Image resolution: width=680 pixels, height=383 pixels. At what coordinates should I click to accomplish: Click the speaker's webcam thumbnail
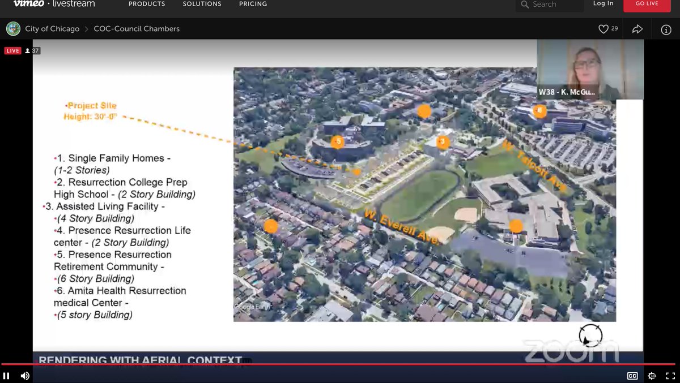click(590, 70)
